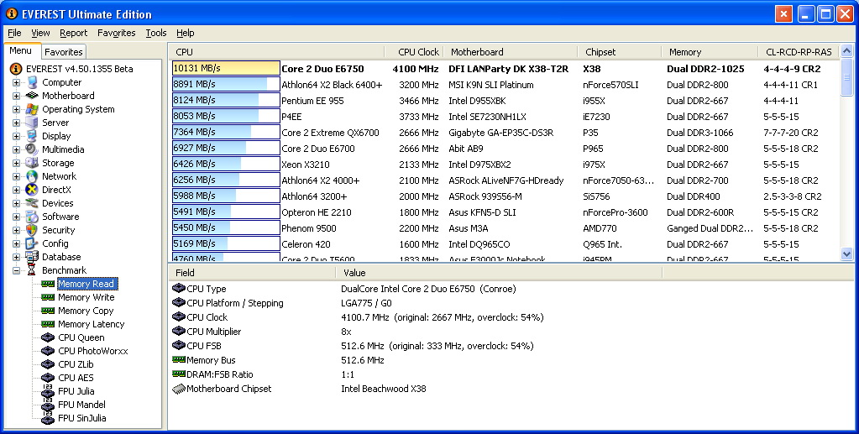Select the Memory Read benchmark item
Image resolution: width=859 pixels, height=434 pixels.
coord(86,284)
